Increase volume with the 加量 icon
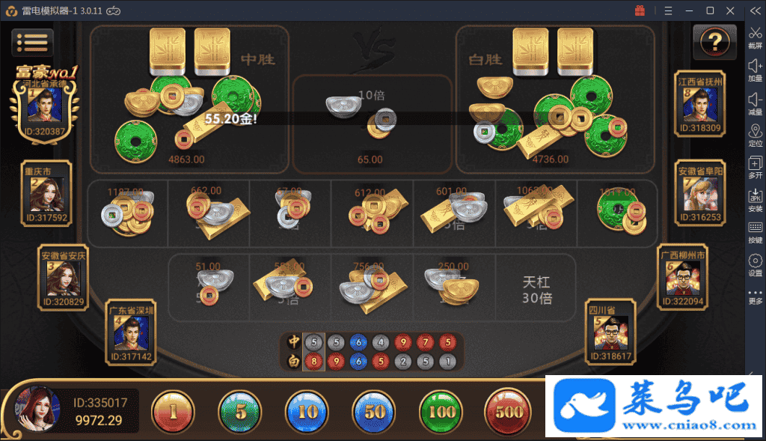766x441 pixels. pos(756,70)
